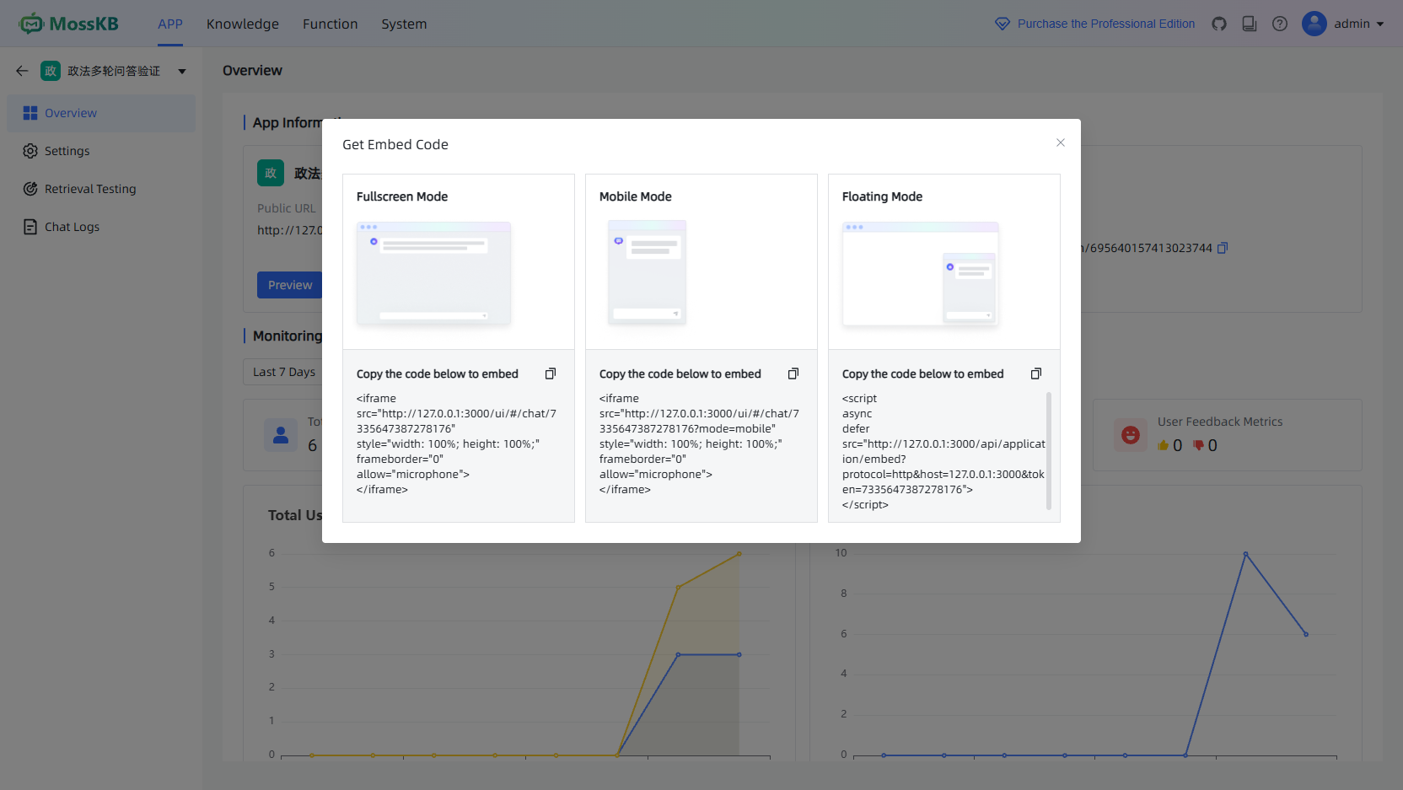Click the 政 application avatar in the sidebar
Image resolution: width=1403 pixels, height=790 pixels.
tap(51, 71)
